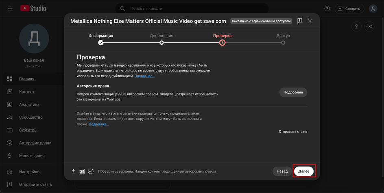
Task: Click the YouTube Studio logo
Action: coord(33,8)
